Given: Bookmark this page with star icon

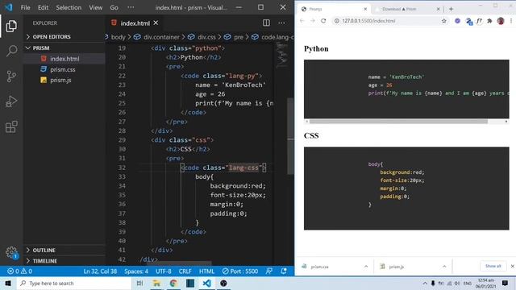Looking at the screenshot, I should coord(444,21).
